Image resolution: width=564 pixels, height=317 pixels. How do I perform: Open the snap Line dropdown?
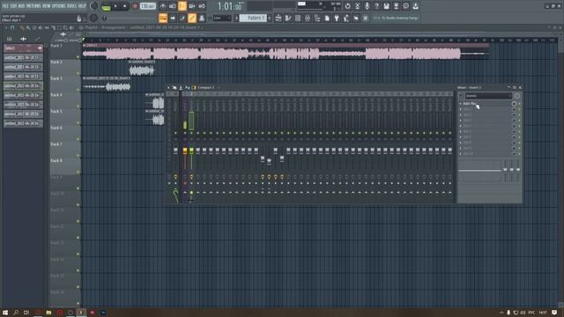(x=221, y=18)
